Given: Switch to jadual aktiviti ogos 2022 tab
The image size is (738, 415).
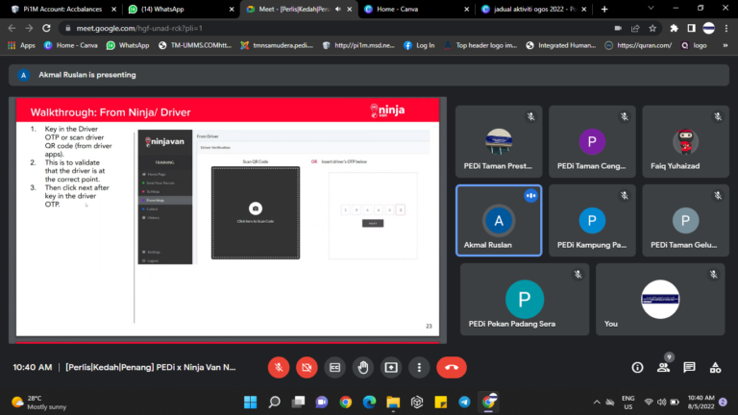Looking at the screenshot, I should click(x=533, y=9).
